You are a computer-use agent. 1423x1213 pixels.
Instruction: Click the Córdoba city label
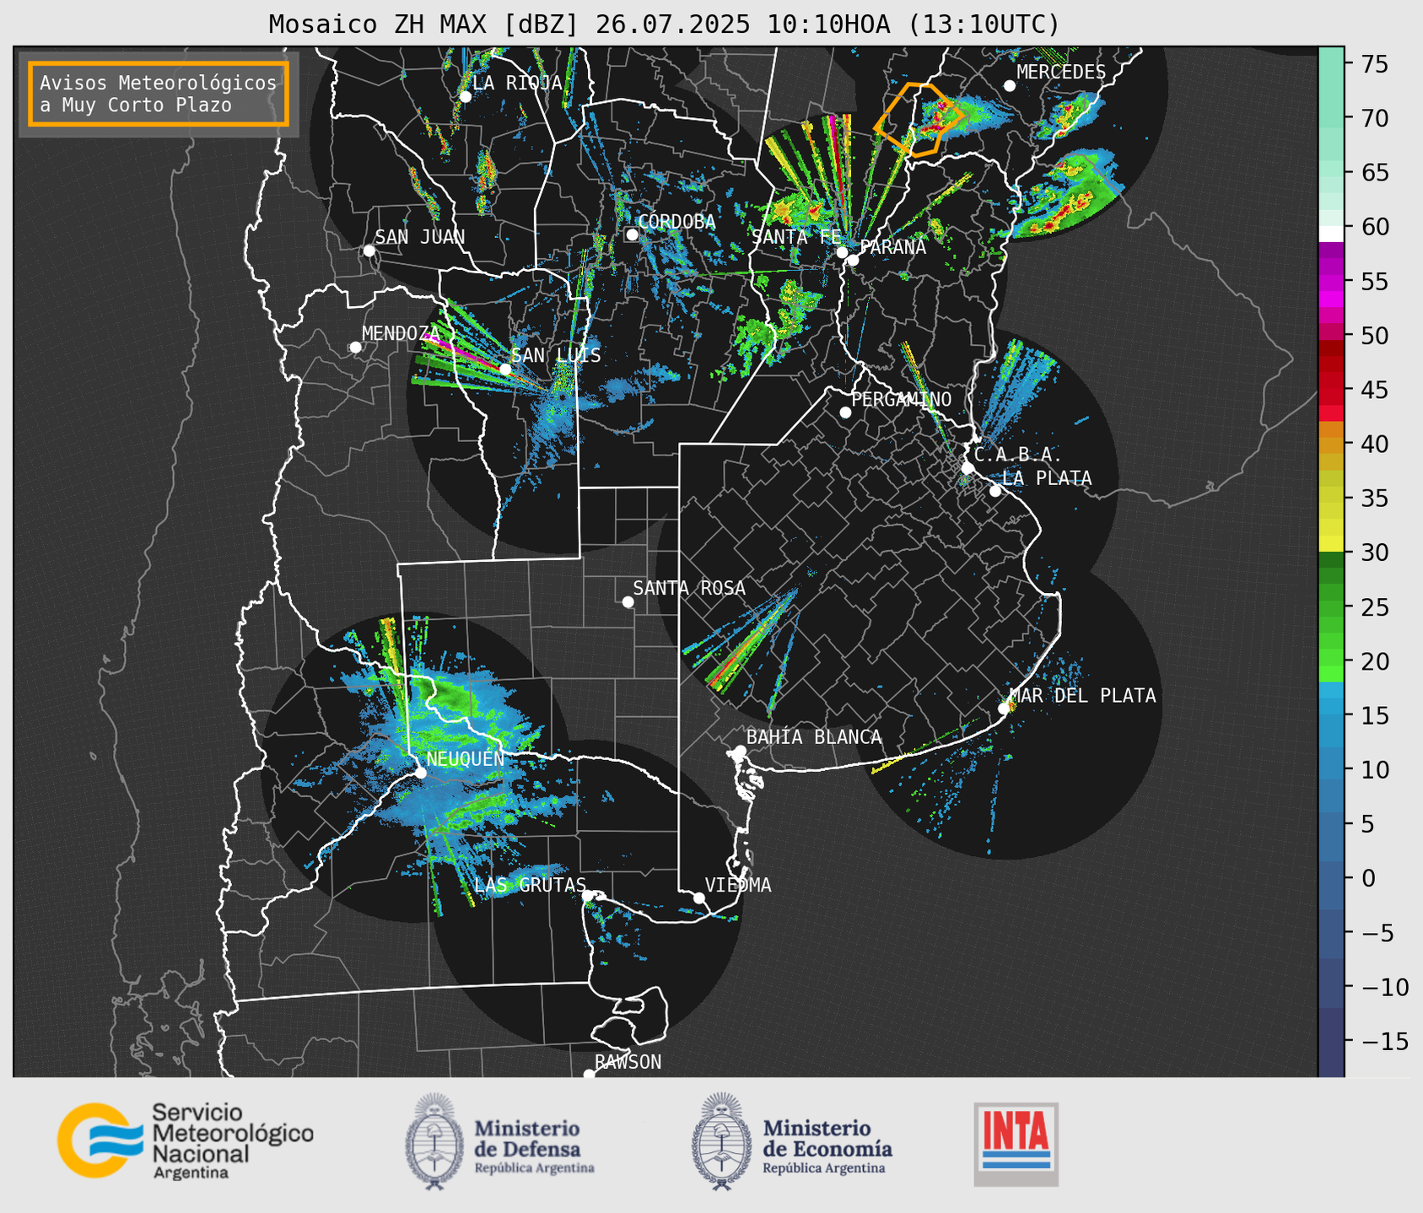676,222
